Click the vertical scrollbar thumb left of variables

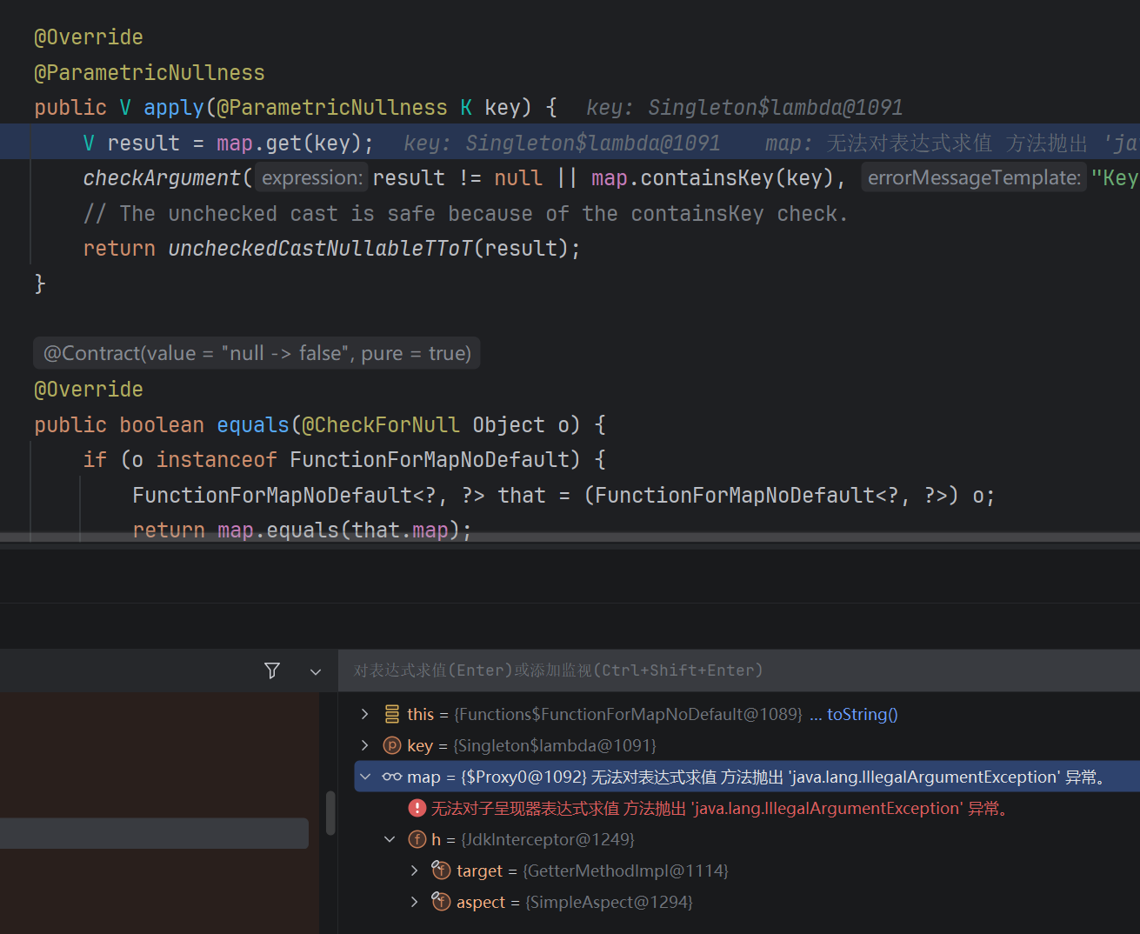330,813
